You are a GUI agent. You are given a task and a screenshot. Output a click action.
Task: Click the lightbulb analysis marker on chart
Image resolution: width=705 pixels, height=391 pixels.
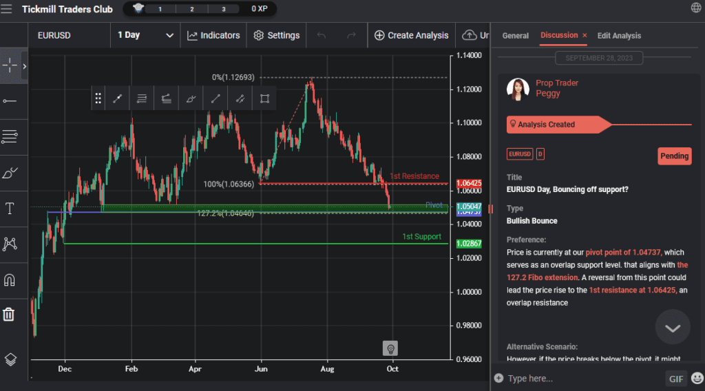[x=390, y=348]
